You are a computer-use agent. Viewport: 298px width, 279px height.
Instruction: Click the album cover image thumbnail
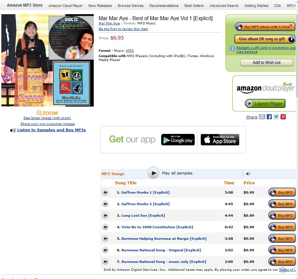pos(48,60)
